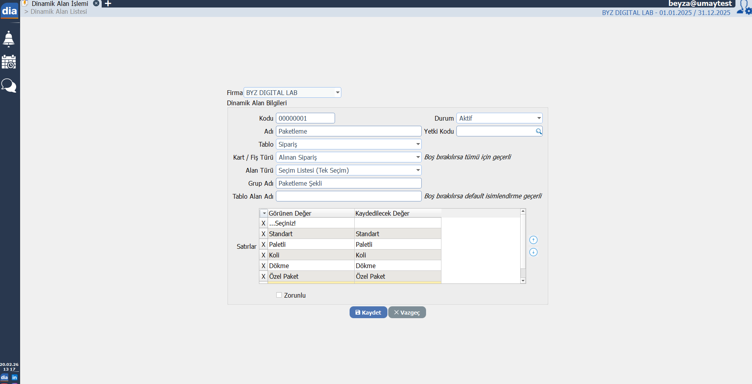Enable the Zorunlu checkbox
Screen dimensions: 752x384
point(279,295)
